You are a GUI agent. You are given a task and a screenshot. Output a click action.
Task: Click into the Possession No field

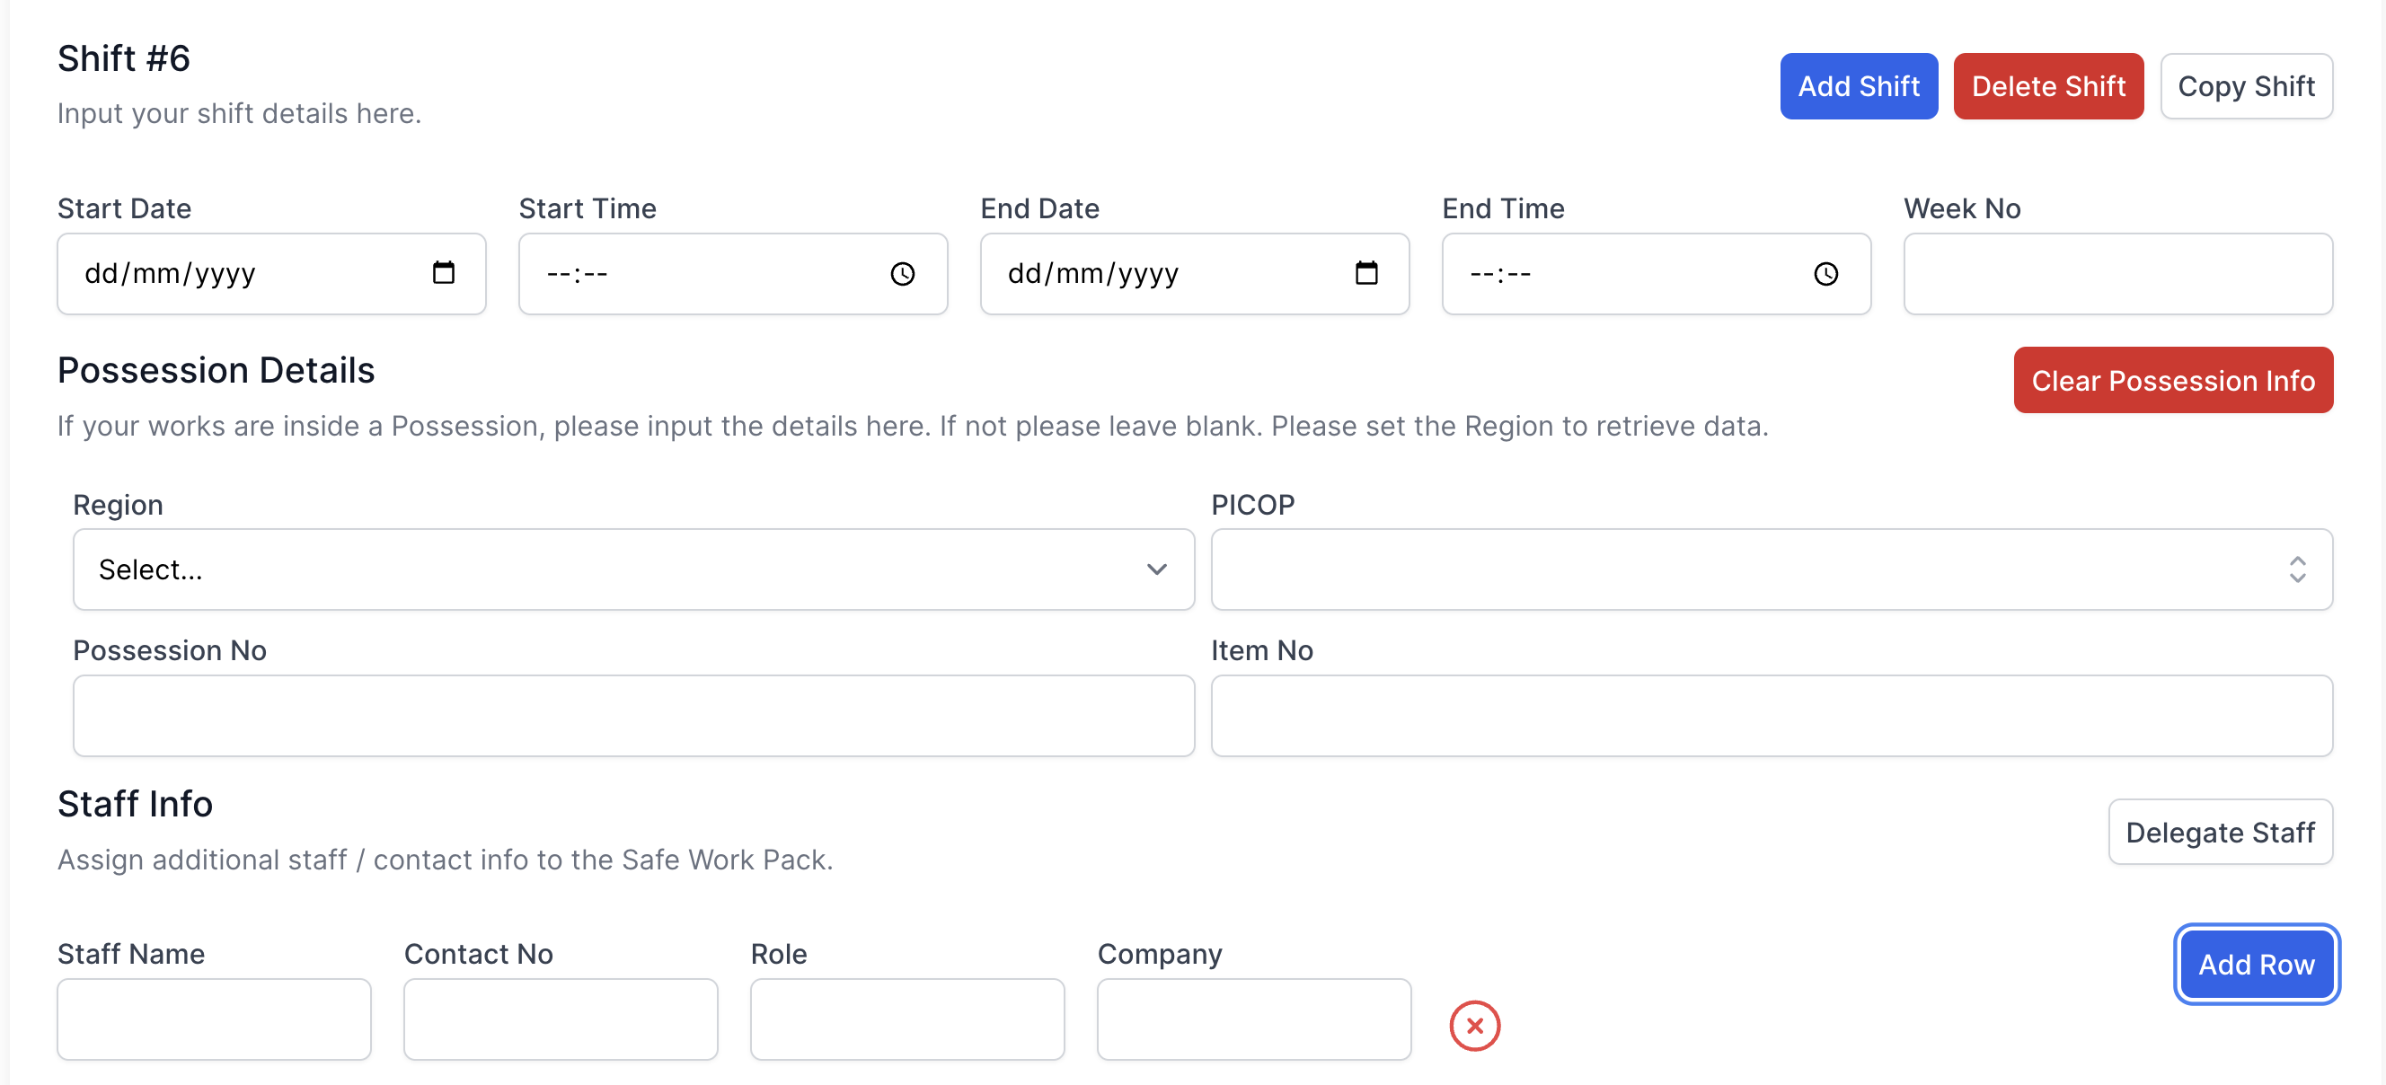[x=632, y=716]
